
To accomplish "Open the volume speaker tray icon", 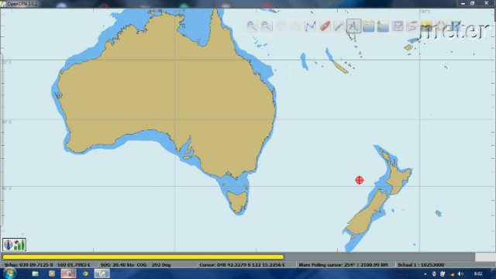I will click(460, 274).
